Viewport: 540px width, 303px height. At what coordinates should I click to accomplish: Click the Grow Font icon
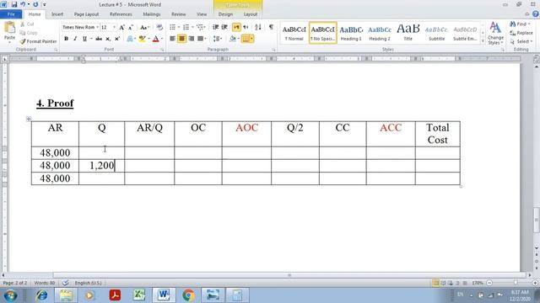point(121,27)
